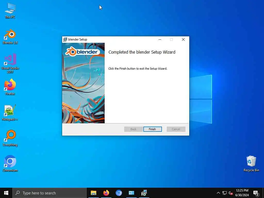Open the Windows Start menu

coord(6,193)
